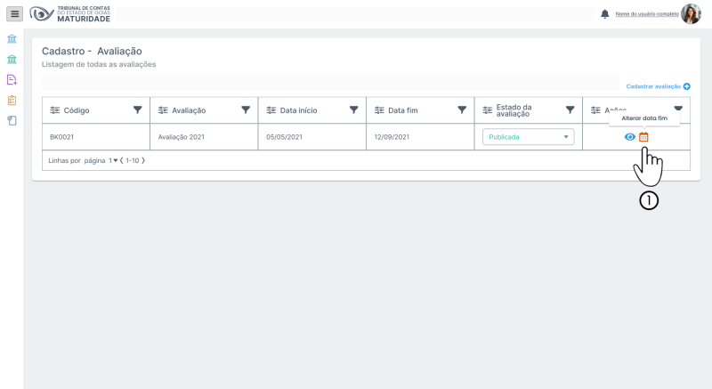Viewport: 712px width, 389px height.
Task: Open the hamburger menu button
Action: [x=14, y=14]
